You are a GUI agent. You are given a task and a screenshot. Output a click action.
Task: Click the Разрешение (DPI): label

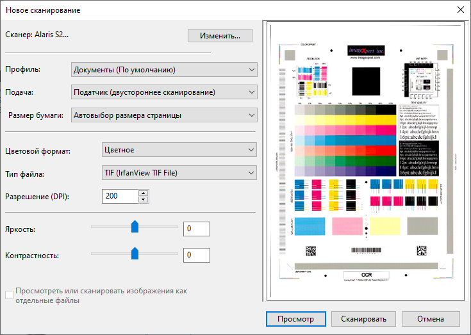[37, 197]
